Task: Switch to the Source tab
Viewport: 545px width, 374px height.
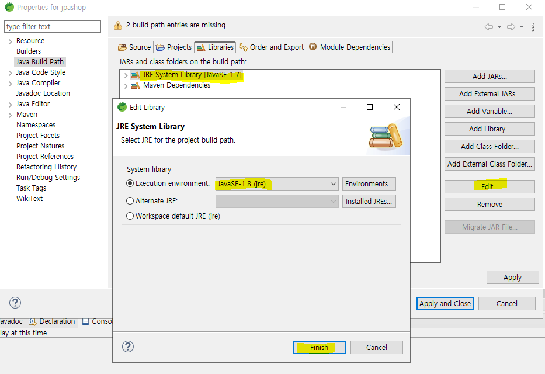Action: point(134,47)
